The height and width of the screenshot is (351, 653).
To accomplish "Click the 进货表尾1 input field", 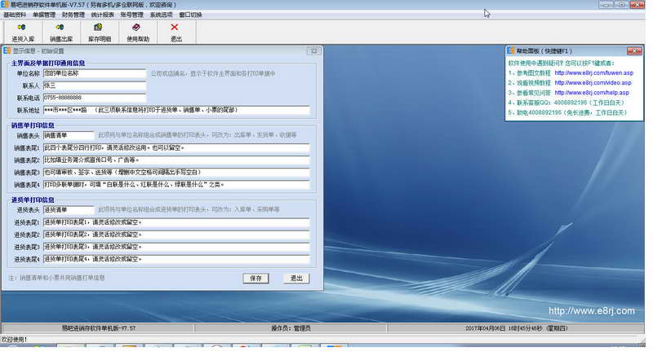I will [176, 222].
